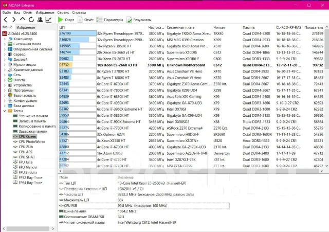Expand the Компьютер tree node

click(x=5, y=39)
